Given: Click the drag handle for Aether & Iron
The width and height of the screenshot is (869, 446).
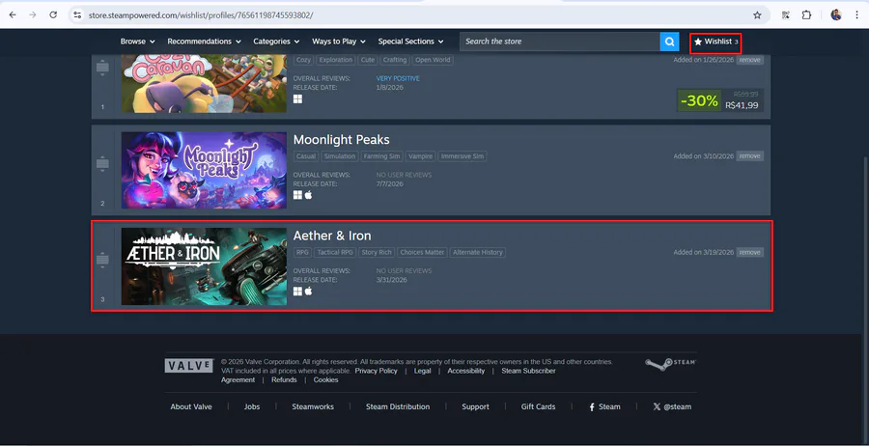Looking at the screenshot, I should (x=102, y=260).
